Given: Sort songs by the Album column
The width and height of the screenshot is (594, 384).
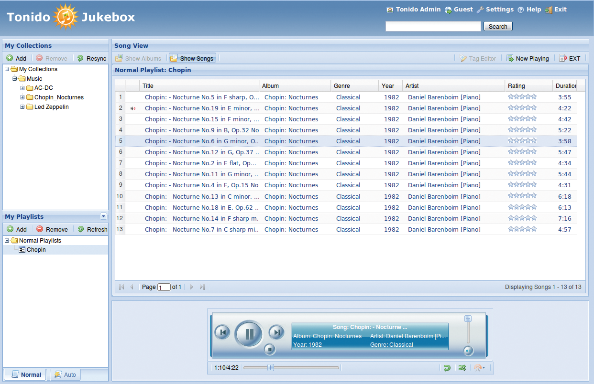Looking at the screenshot, I should click(295, 86).
